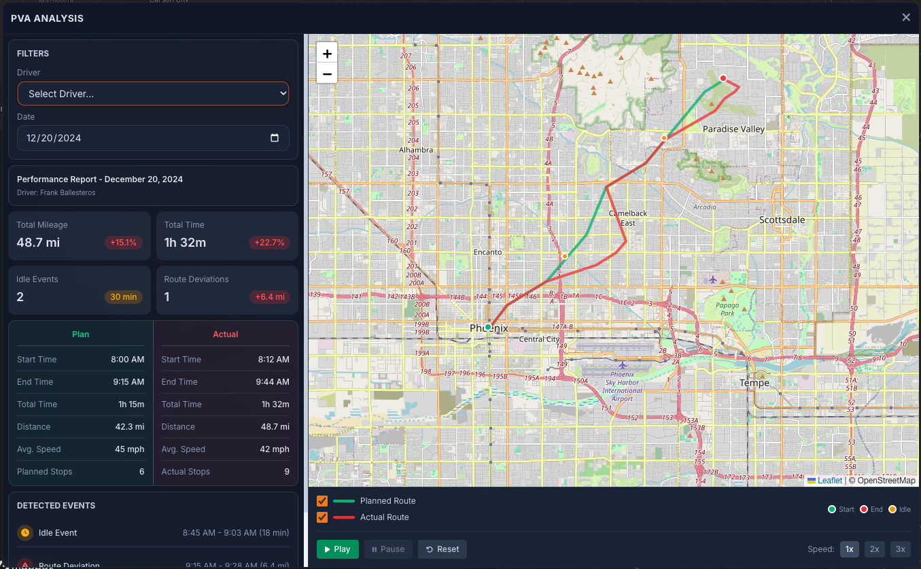Click Planned Stops value 6
Image resolution: width=921 pixels, height=569 pixels.
pyautogui.click(x=141, y=472)
